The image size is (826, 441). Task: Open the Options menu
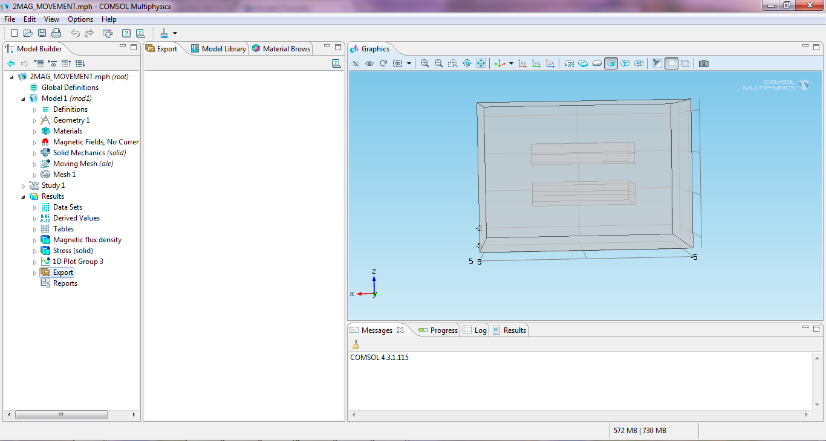pos(80,19)
